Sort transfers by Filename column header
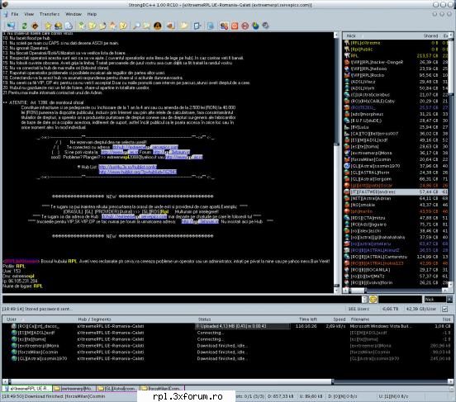This screenshot has height=402, width=456. 359,319
